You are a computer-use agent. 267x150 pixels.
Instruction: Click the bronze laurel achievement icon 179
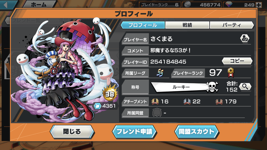[219, 102]
